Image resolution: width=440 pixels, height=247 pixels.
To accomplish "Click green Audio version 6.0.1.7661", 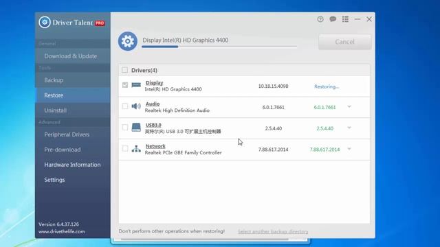I will click(324, 107).
